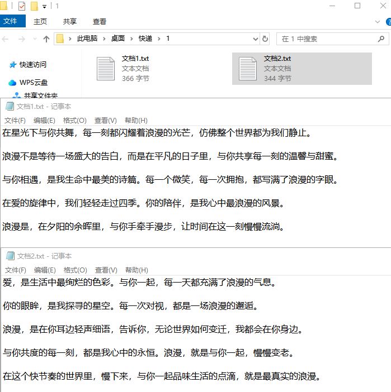The width and height of the screenshot is (391, 392).
Task: Click the line starting 你的眼眸
Action: click(x=130, y=305)
